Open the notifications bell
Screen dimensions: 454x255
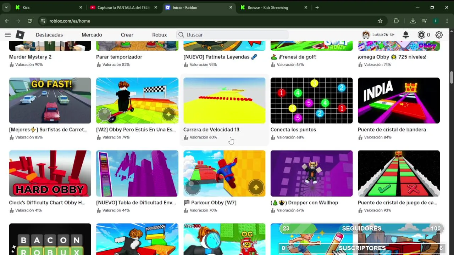[406, 35]
